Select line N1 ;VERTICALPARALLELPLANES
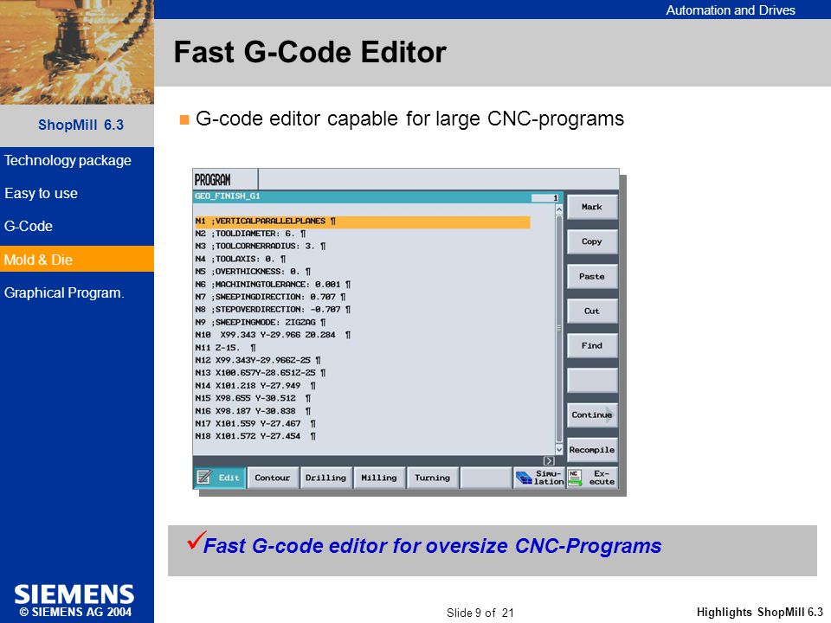The height and width of the screenshot is (623, 831). point(362,222)
